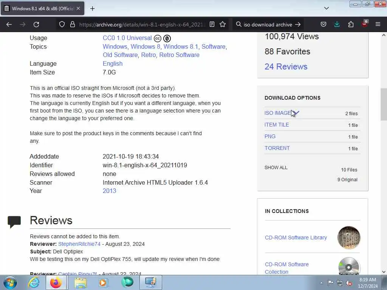This screenshot has width=387, height=290.
Task: Click the scrollbar down arrow
Action: (384, 272)
